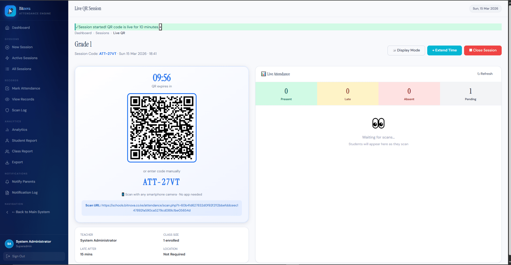Click the date badge Sun, 15 Mar 2026
The width and height of the screenshot is (511, 265).
[485, 9]
